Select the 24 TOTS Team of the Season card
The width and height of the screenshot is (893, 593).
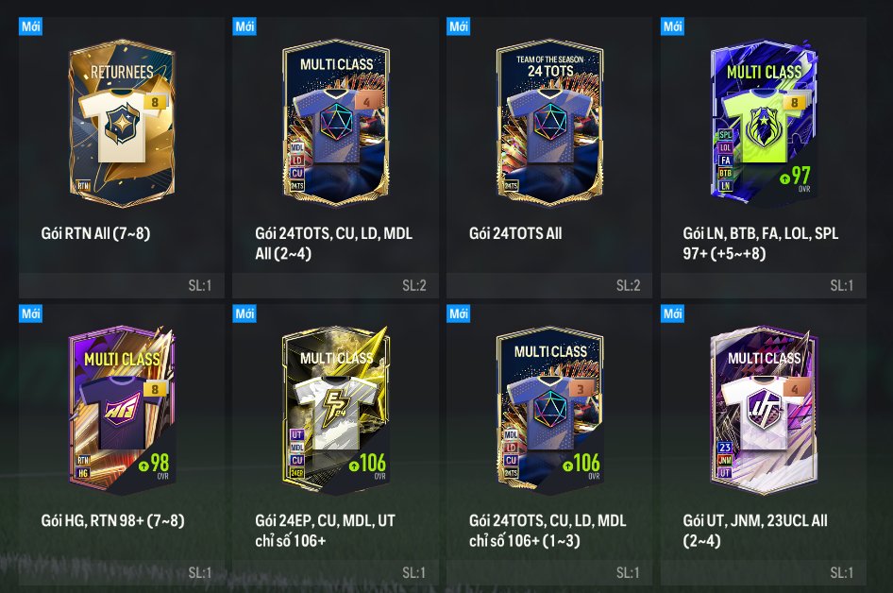(549, 123)
